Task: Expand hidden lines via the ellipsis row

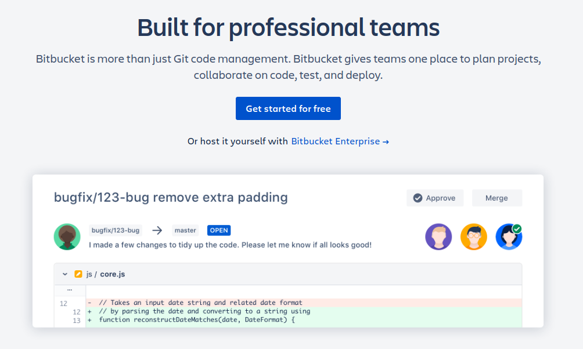Action: click(x=70, y=289)
